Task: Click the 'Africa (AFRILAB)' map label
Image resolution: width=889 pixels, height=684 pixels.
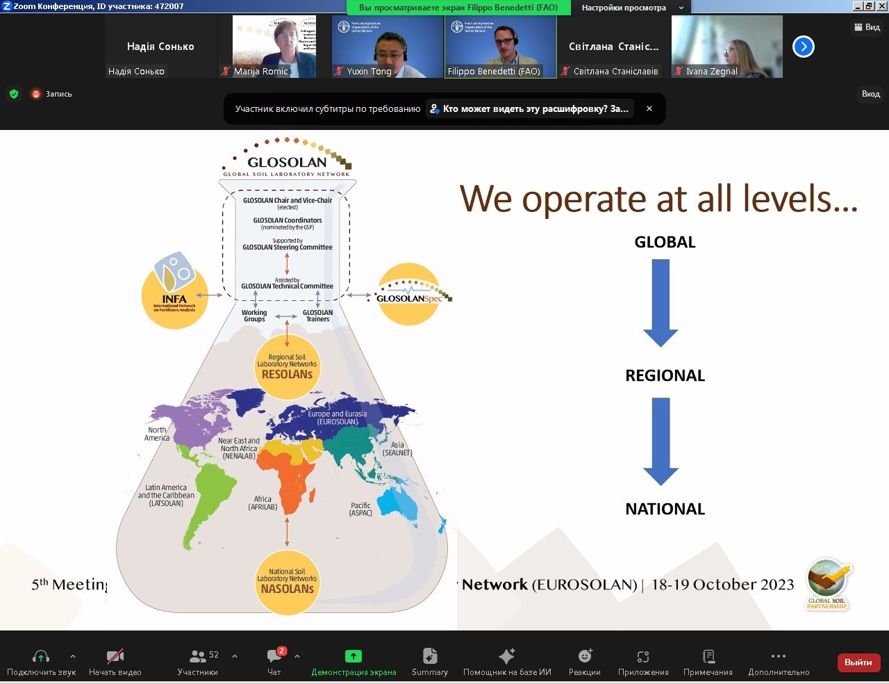Action: [263, 503]
